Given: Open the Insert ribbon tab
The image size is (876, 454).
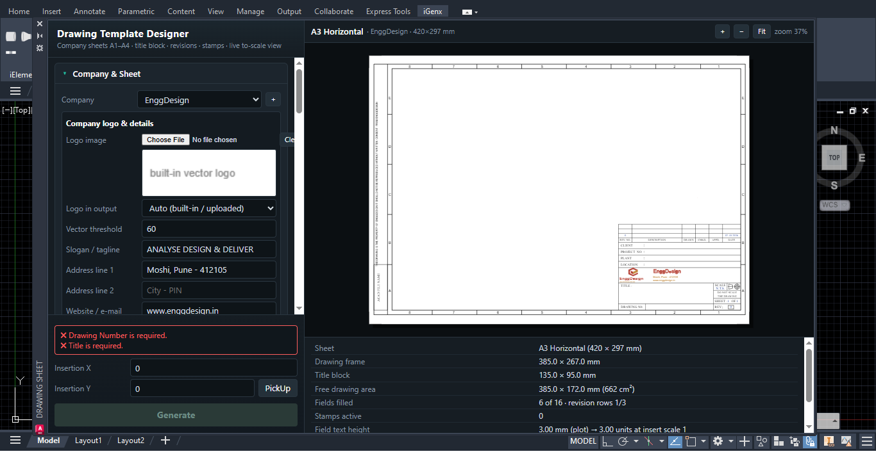Looking at the screenshot, I should pyautogui.click(x=52, y=12).
